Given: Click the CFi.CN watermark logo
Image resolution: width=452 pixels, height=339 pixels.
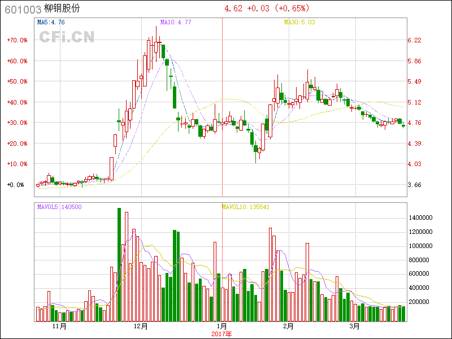Looking at the screenshot, I should click(x=67, y=37).
